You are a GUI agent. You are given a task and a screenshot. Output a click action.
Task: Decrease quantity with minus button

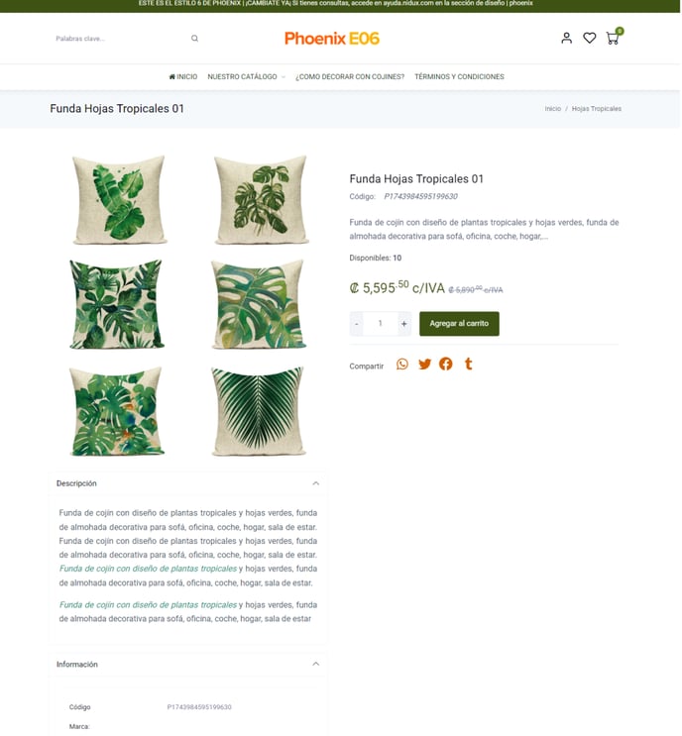pyautogui.click(x=357, y=324)
